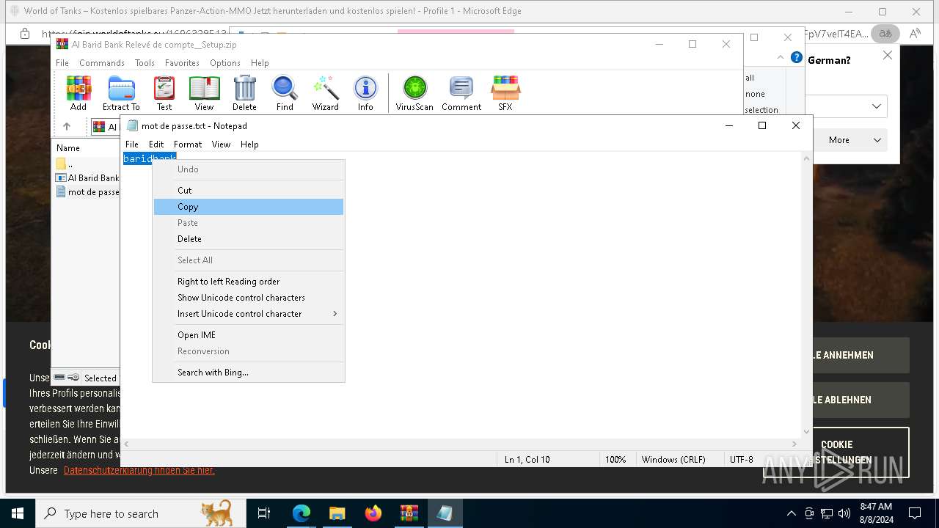Viewport: 939px width, 528px height.
Task: Open the WinRAR Help menu
Action: (x=260, y=63)
